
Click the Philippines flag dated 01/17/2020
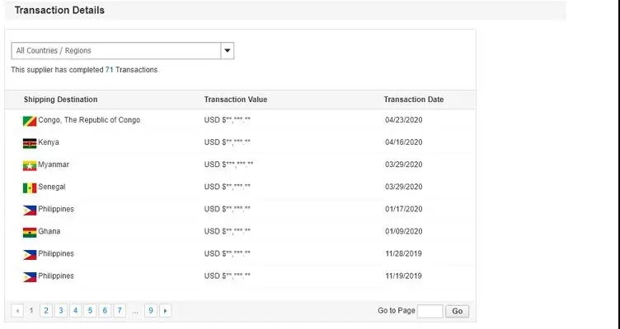[x=30, y=210]
